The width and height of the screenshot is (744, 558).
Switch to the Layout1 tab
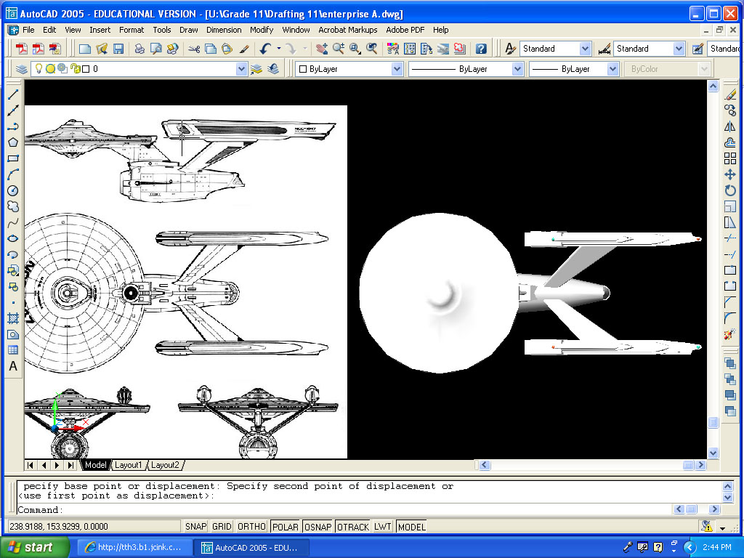128,465
